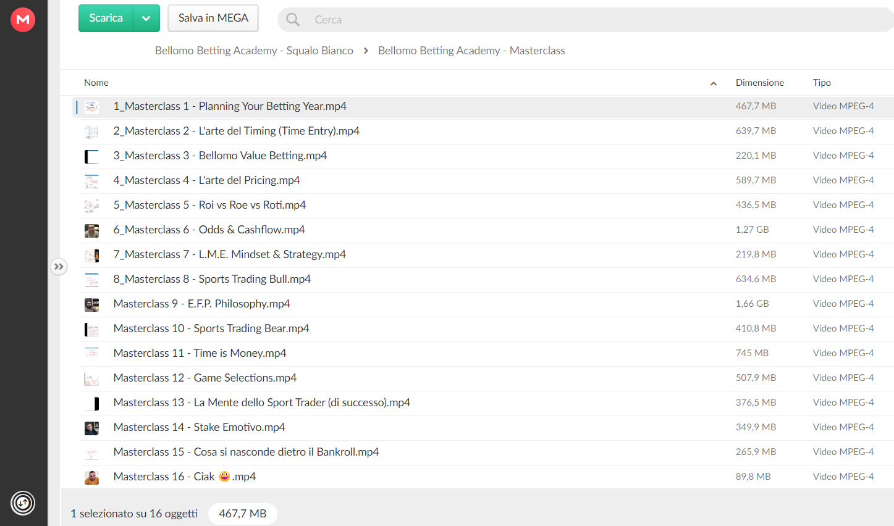This screenshot has width=894, height=526.
Task: Toggle sort order arrow in Nome column
Action: [714, 83]
